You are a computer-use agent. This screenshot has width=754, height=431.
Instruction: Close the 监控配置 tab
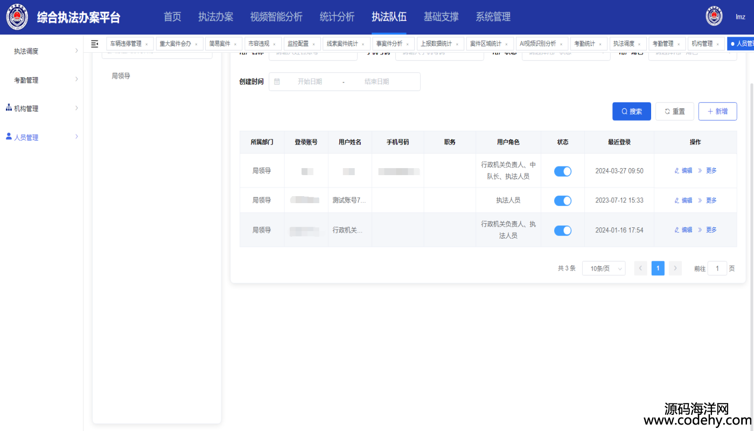314,44
